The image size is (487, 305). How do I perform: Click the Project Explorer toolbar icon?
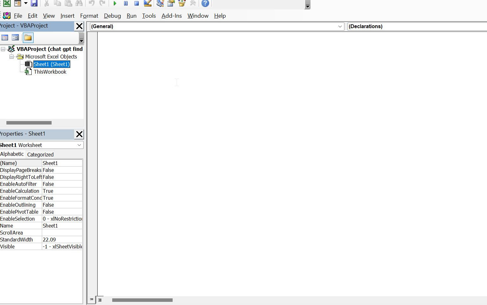click(160, 3)
